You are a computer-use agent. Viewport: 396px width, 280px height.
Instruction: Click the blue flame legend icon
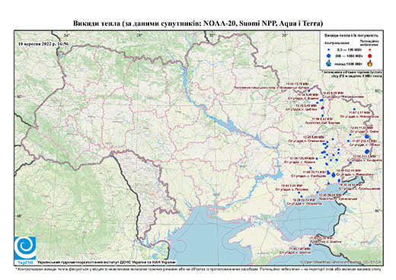(329, 63)
